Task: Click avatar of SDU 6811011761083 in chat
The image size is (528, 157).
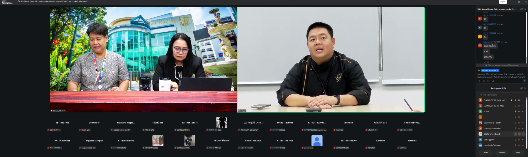Action: point(480,45)
